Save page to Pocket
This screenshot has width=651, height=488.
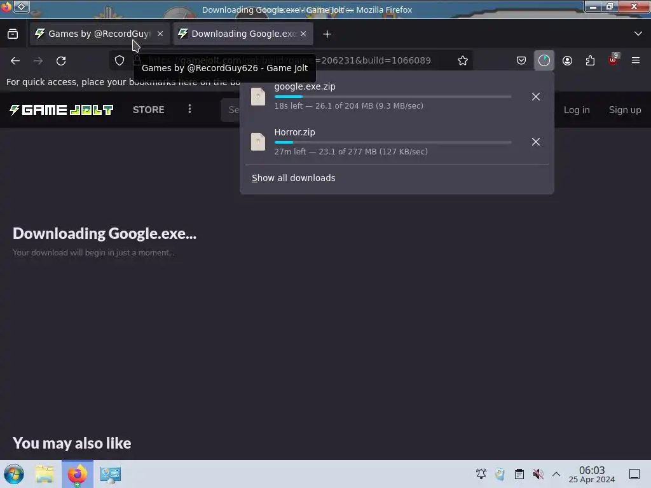pyautogui.click(x=521, y=60)
